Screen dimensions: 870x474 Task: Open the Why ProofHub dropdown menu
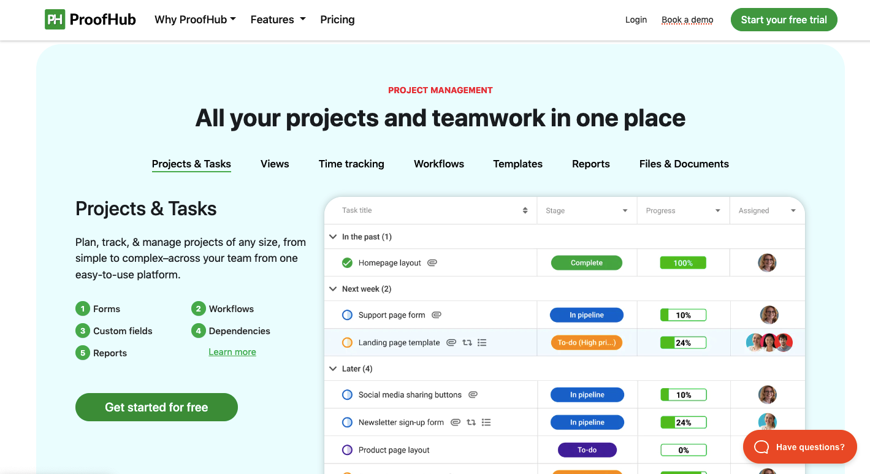(195, 20)
